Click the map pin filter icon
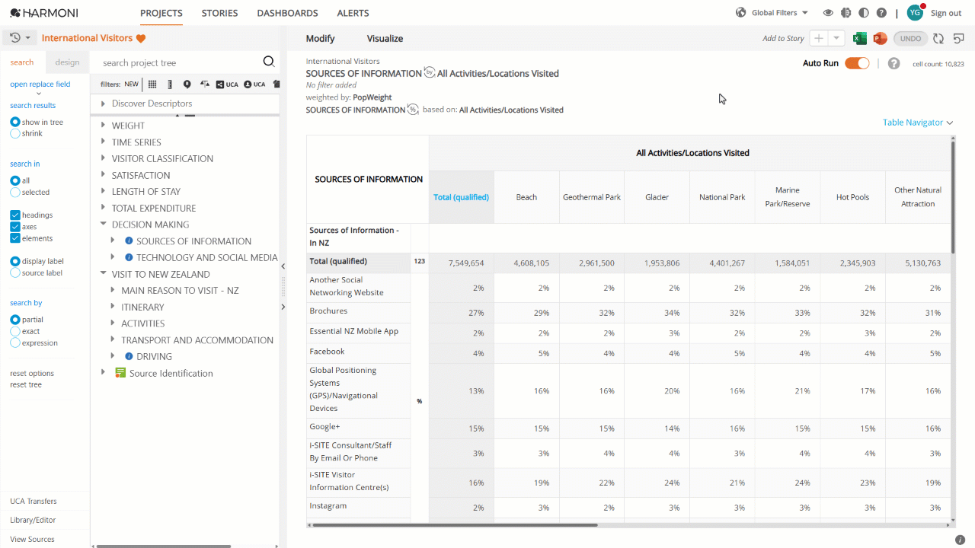The width and height of the screenshot is (975, 548). click(187, 84)
